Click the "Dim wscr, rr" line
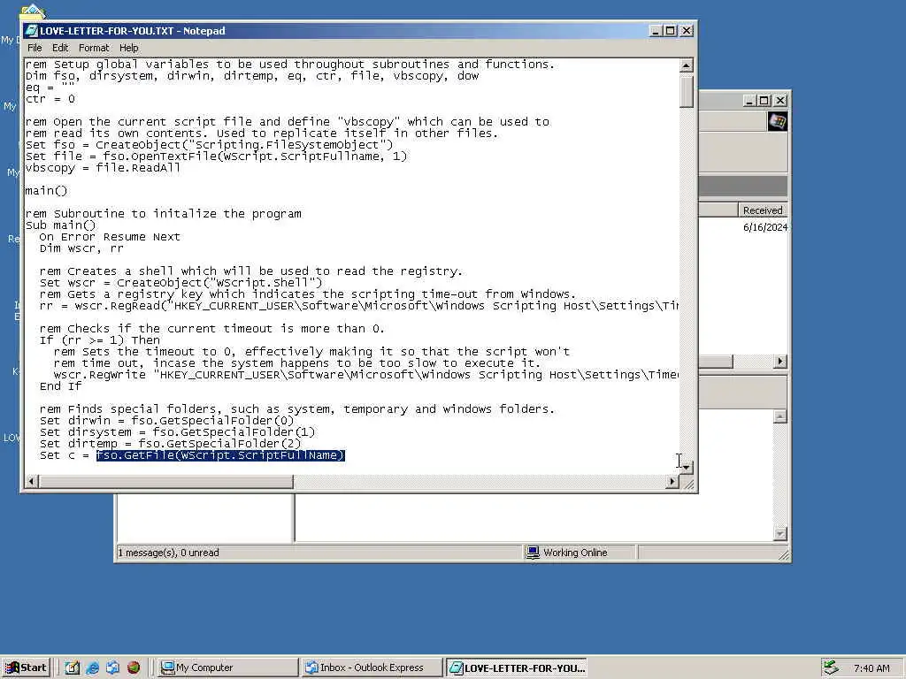Screen dimensions: 906x679 (81, 248)
